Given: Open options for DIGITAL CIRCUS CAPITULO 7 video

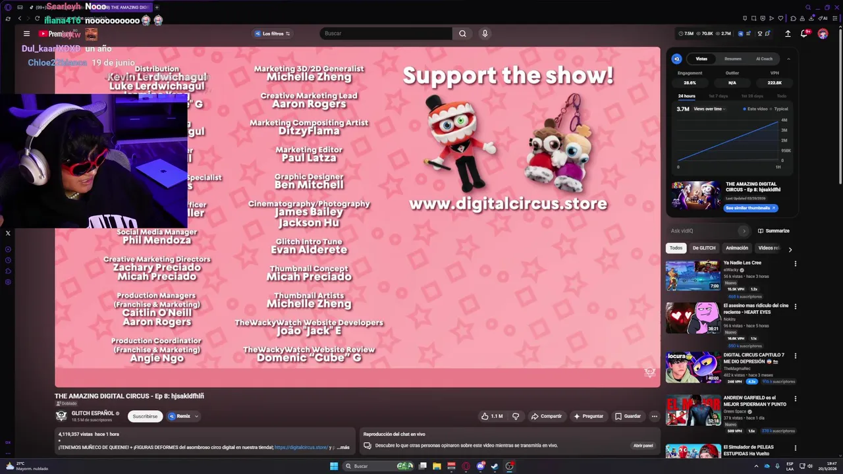Looking at the screenshot, I should pos(795,355).
